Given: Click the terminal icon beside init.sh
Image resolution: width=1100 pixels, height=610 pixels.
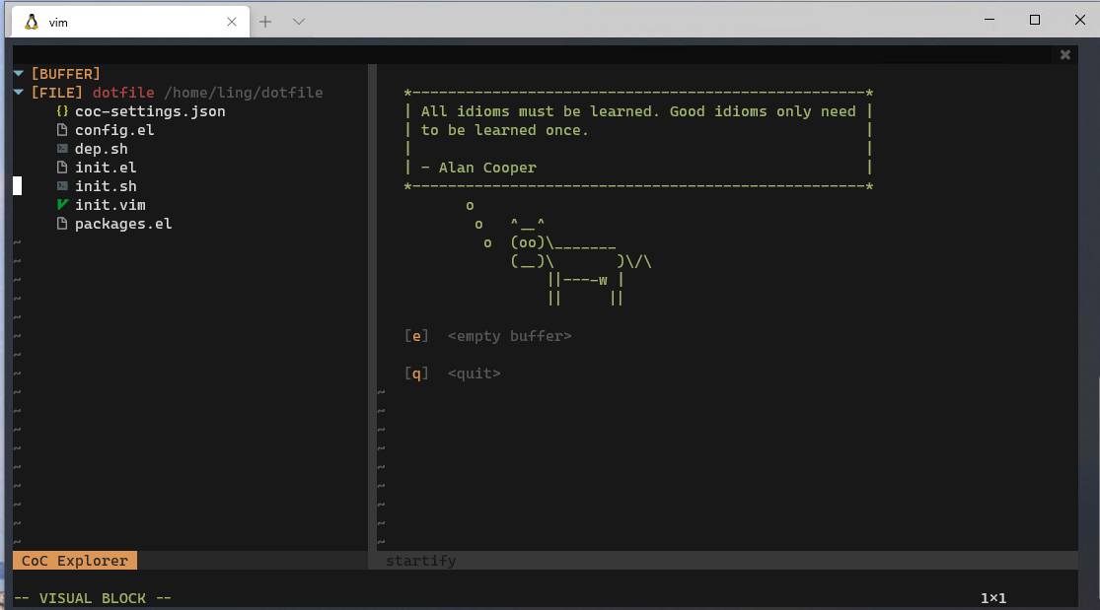Looking at the screenshot, I should [61, 185].
